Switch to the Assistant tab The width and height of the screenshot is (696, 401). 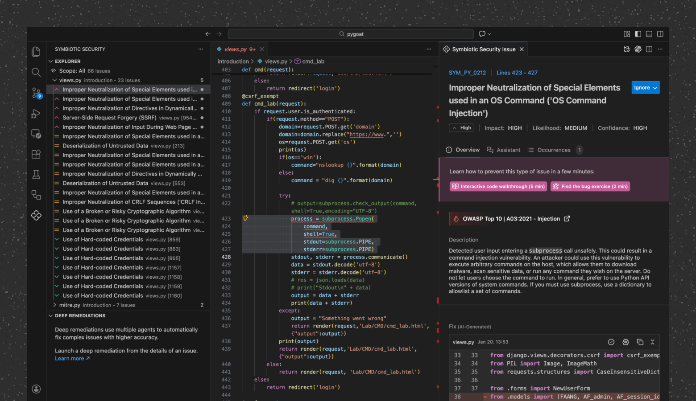tap(504, 150)
